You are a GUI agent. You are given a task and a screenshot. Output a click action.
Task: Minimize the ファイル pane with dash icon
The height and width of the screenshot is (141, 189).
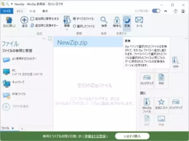(44, 39)
